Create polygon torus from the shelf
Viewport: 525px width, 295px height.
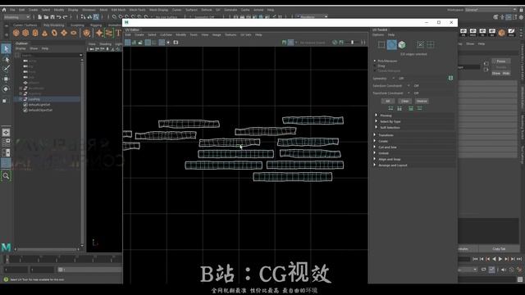[x=54, y=33]
